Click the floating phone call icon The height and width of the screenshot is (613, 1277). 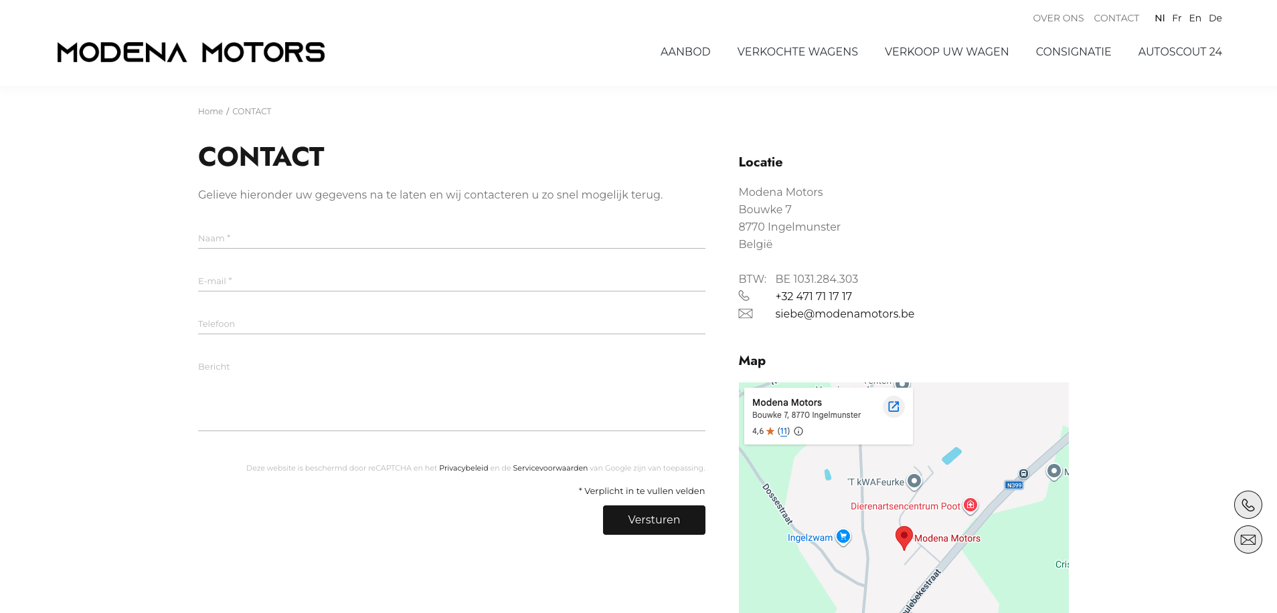1248,505
